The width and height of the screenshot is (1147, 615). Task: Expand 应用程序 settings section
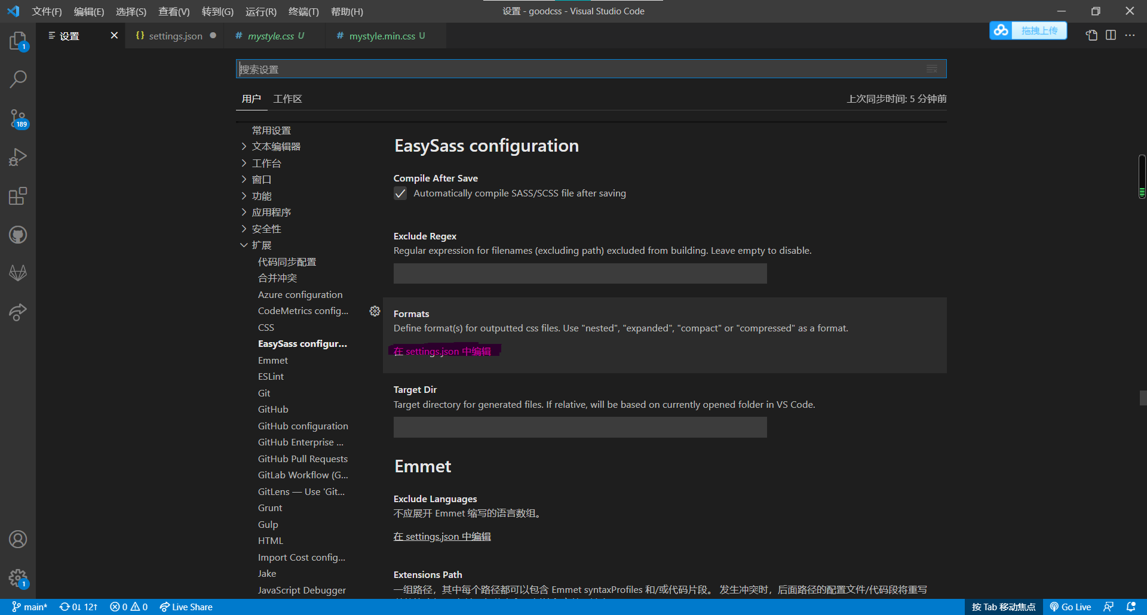tap(266, 213)
